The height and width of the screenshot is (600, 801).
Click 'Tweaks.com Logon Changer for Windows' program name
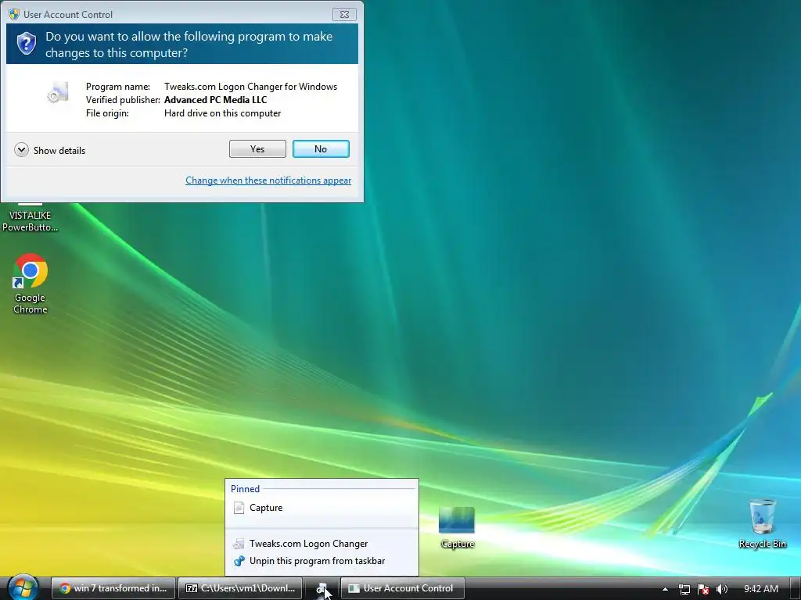pos(250,87)
